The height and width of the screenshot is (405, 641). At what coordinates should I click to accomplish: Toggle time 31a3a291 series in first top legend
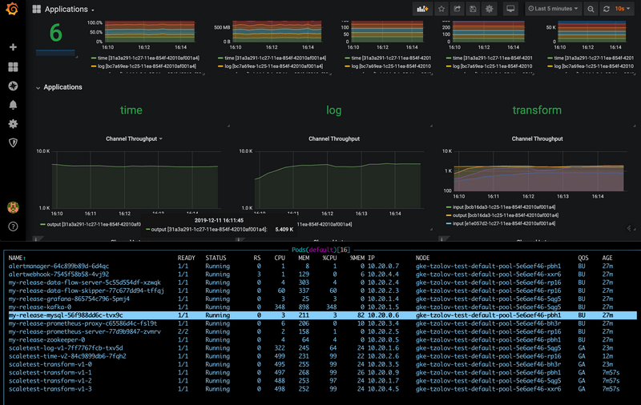148,58
